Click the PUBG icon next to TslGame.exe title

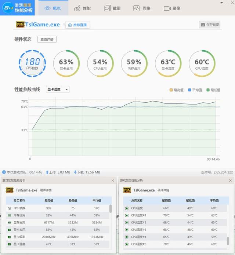[x=20, y=25]
